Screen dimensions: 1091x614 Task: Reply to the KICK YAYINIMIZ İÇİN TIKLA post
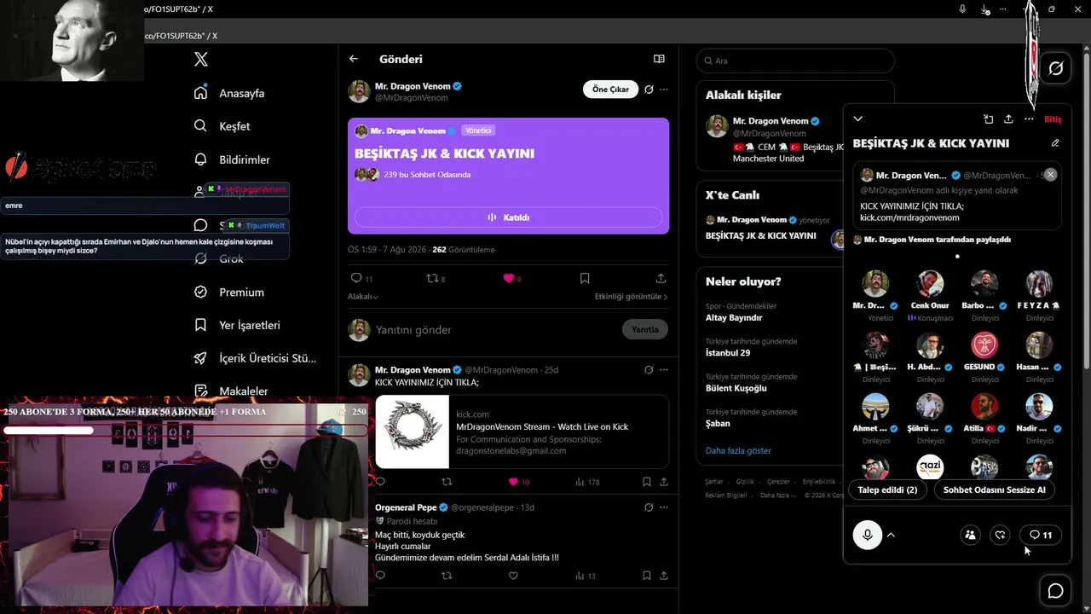(x=380, y=482)
